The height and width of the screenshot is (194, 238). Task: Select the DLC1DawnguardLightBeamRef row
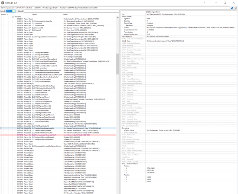pos(58,21)
